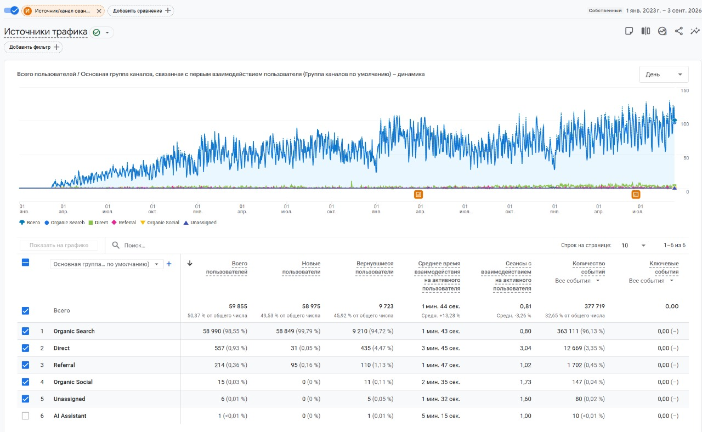Sort by "Вернувшиеся пользователи" column header
The width and height of the screenshot is (702, 432).
tap(375, 268)
